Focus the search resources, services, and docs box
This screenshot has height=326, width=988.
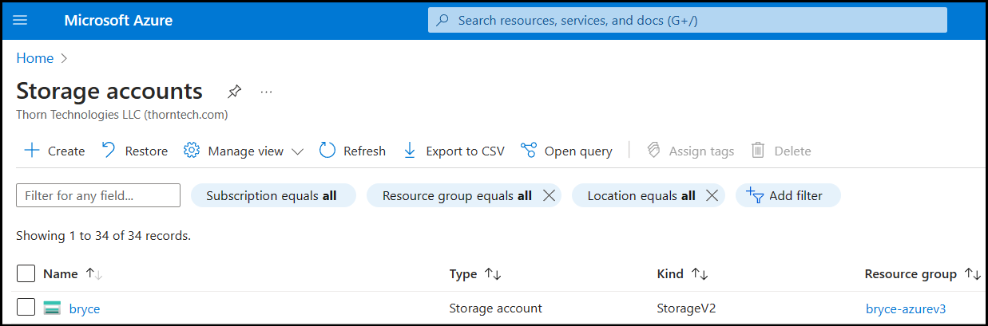688,20
